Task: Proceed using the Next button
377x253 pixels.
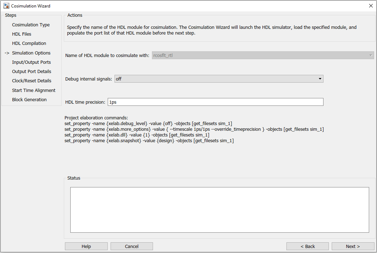Action: coord(353,246)
